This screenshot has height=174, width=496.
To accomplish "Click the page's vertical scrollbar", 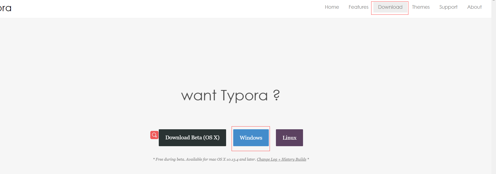I will coord(494,87).
